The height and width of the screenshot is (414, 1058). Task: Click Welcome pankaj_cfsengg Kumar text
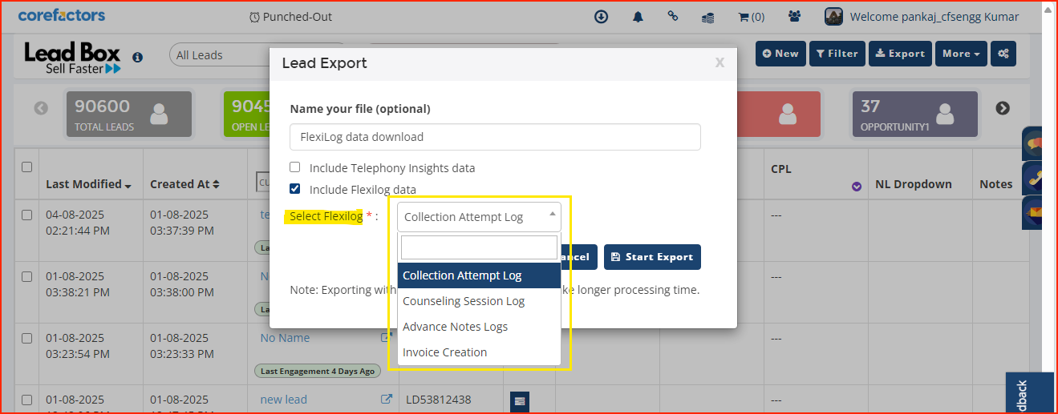934,17
